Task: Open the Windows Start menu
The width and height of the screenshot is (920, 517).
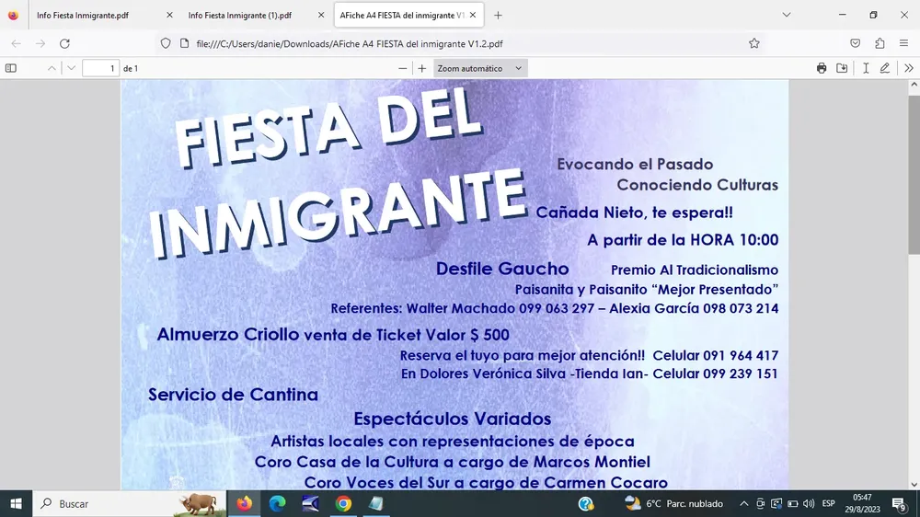Action: coord(16,503)
